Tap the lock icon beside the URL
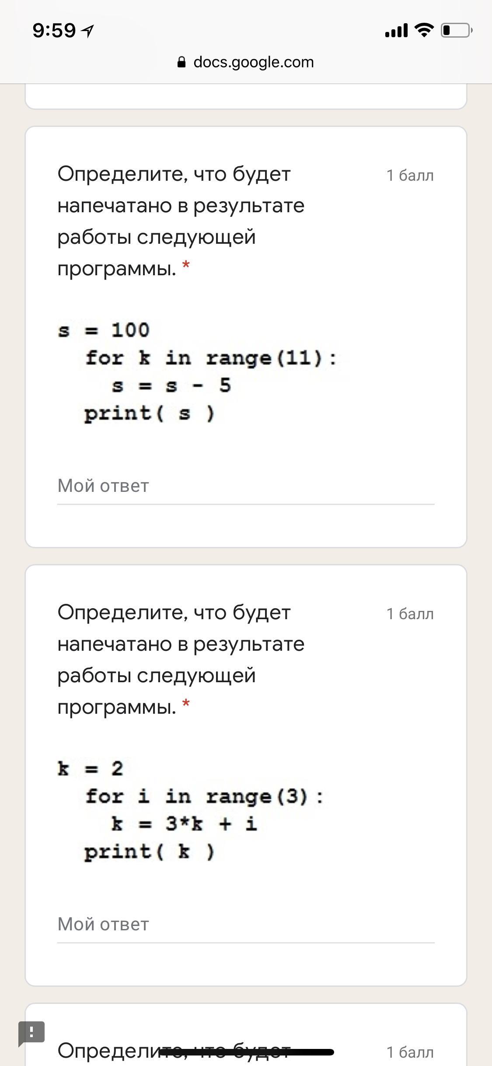The image size is (492, 1066). point(181,63)
